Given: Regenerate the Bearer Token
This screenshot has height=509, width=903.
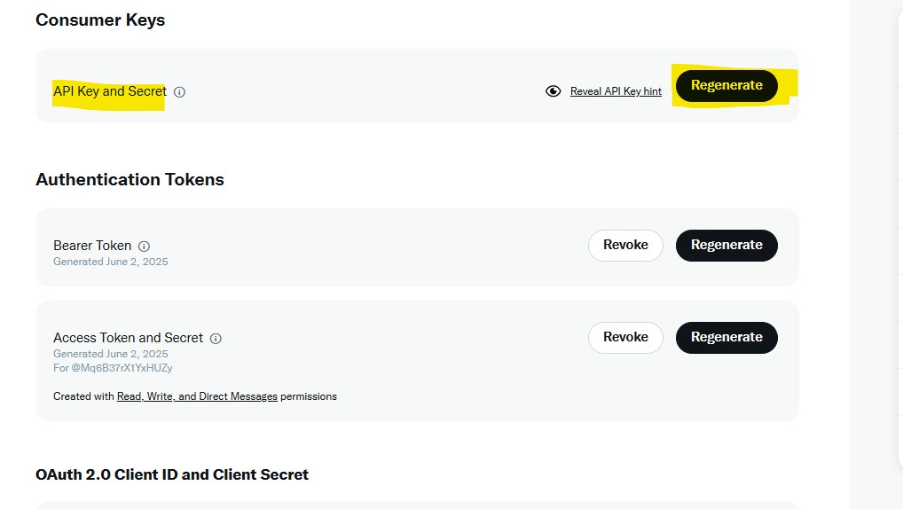Looking at the screenshot, I should pos(726,245).
